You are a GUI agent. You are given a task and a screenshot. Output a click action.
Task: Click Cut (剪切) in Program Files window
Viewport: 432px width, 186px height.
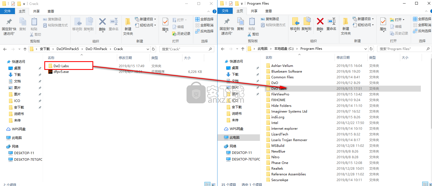tap(253, 34)
